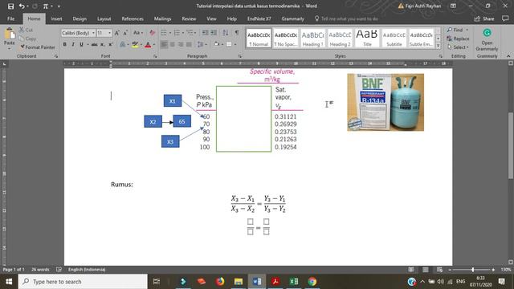Open the File tab
Image resolution: width=514 pixels, height=289 pixels.
coord(10,18)
